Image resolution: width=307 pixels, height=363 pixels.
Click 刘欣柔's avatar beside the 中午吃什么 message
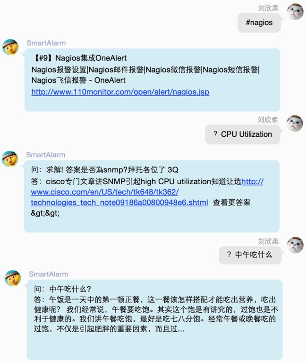click(x=295, y=245)
